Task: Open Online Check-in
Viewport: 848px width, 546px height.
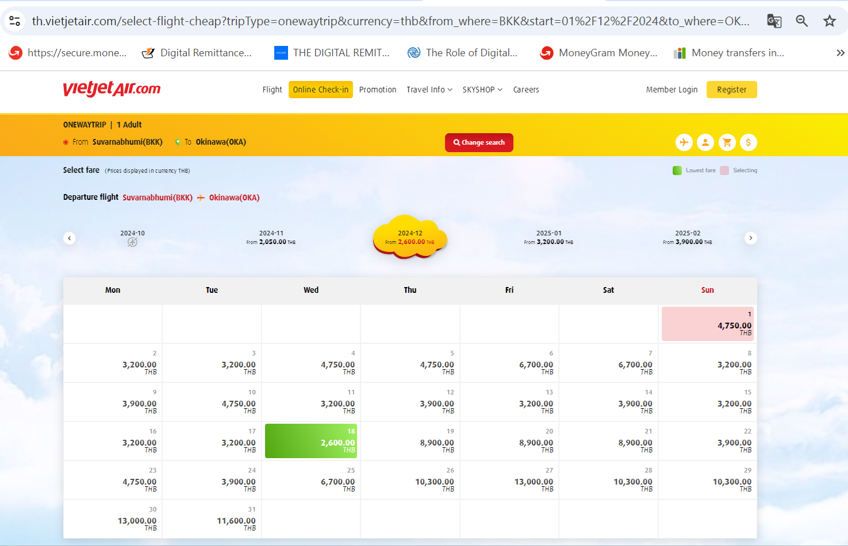Action: point(321,90)
